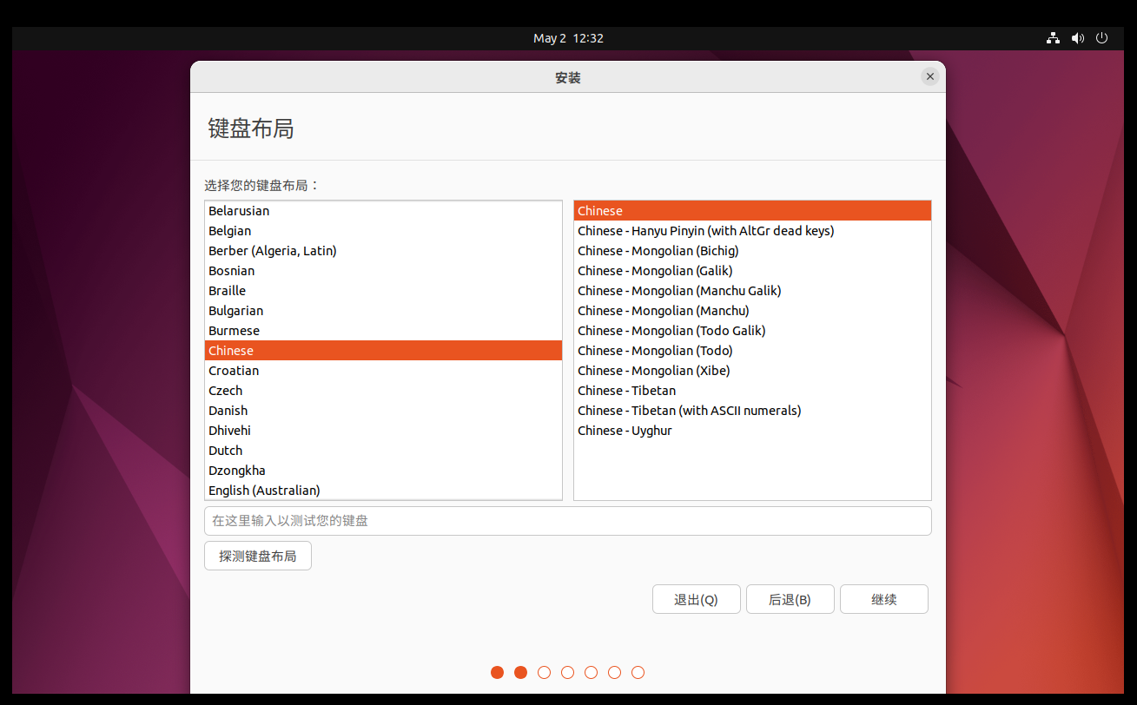
Task: Select Belarusian in the language list
Action: coord(383,211)
